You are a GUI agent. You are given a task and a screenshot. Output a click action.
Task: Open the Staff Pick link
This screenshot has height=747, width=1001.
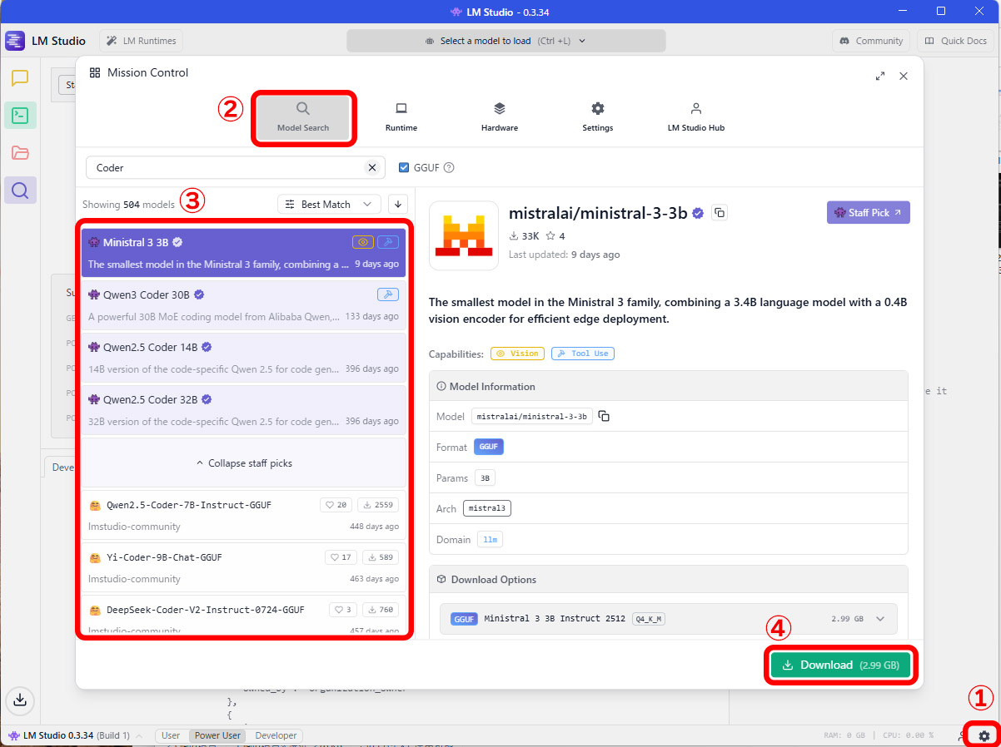(x=869, y=213)
